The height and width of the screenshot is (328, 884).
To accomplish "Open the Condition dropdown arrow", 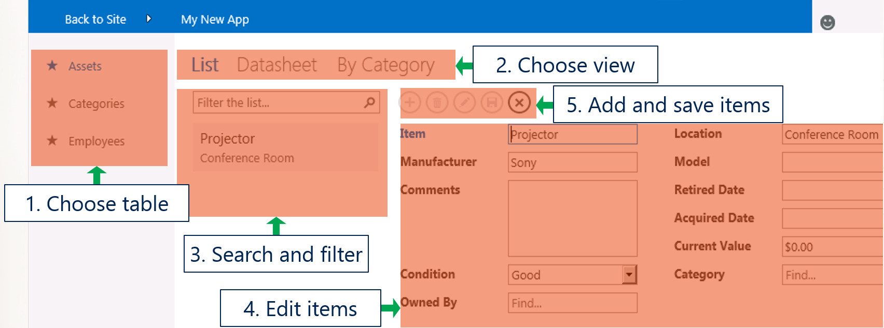I will coord(629,275).
